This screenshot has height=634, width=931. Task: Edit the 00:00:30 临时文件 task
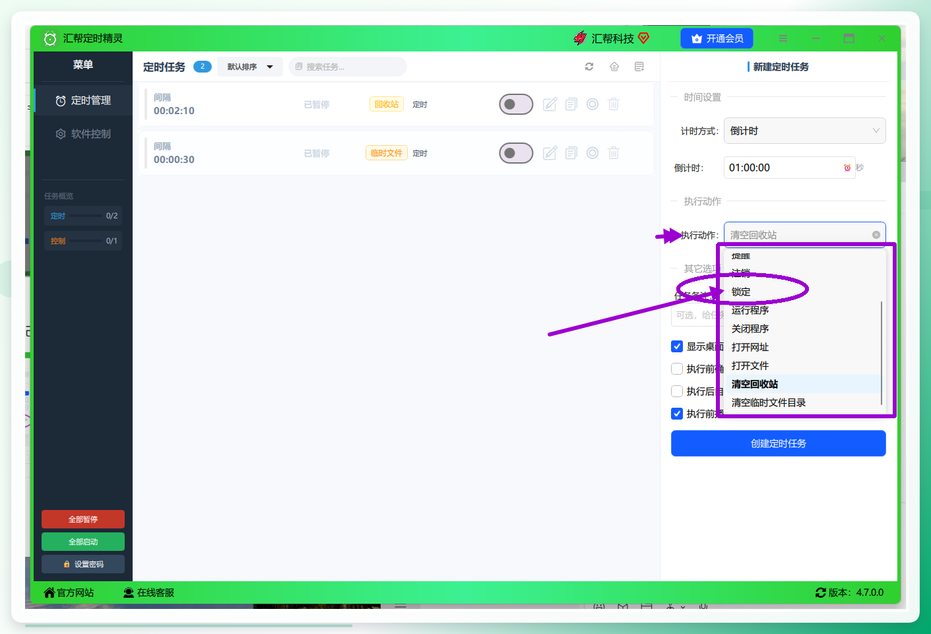pyautogui.click(x=550, y=153)
